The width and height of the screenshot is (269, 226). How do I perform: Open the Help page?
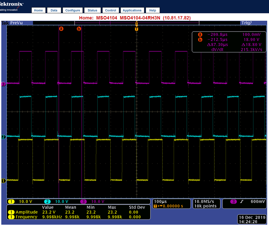[x=152, y=10]
